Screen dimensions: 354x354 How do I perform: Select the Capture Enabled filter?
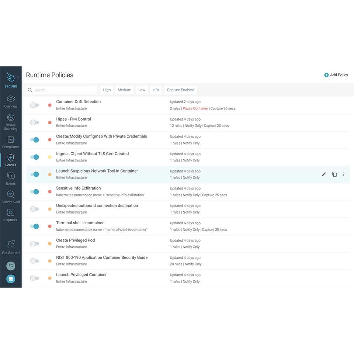[180, 90]
